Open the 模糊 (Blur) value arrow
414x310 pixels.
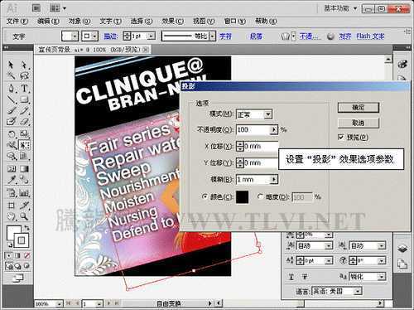pos(273,180)
